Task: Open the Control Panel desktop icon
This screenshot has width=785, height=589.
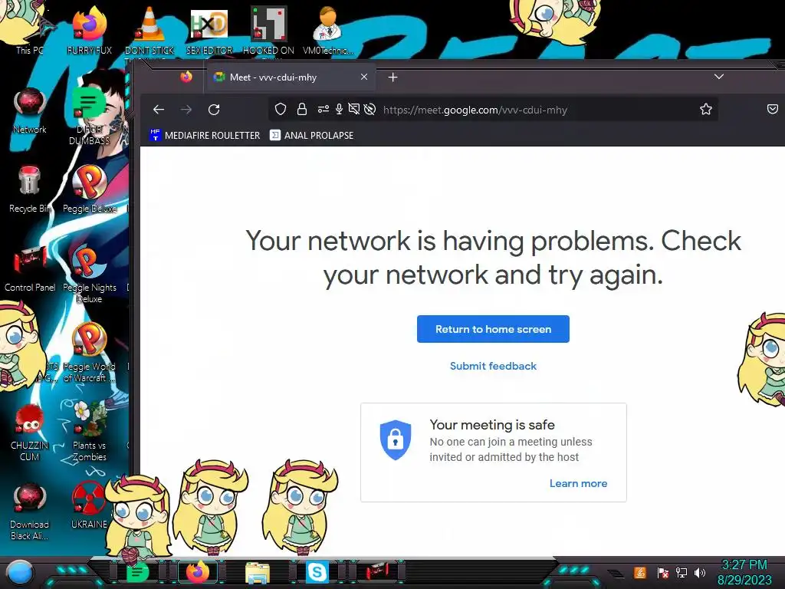Action: (30, 268)
